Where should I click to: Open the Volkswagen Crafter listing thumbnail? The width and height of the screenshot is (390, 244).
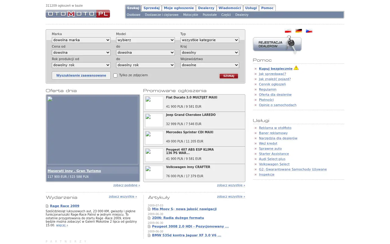pos(154,173)
